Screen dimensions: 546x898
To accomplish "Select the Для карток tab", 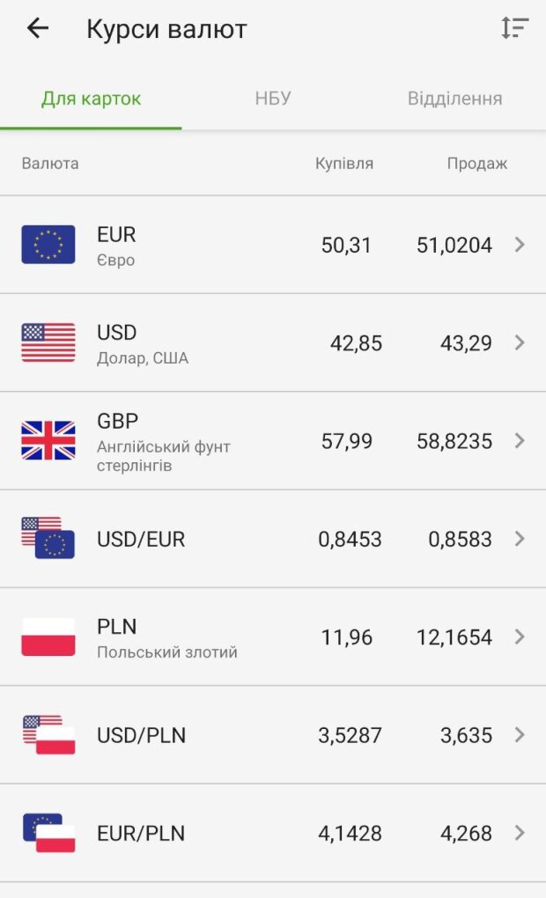I will (91, 99).
